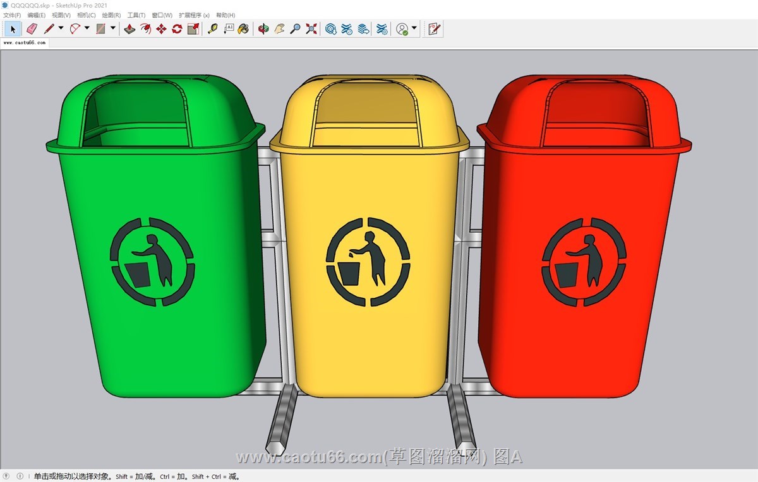Select the Eraser tool

[x=32, y=28]
